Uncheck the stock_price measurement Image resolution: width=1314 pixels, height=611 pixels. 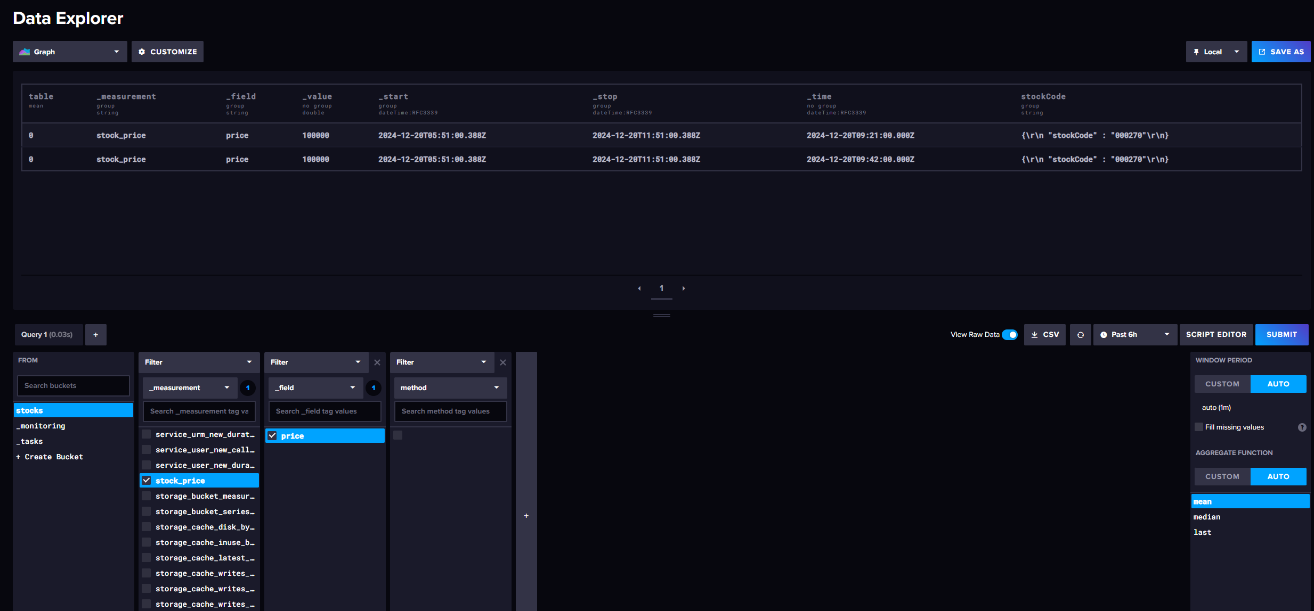(147, 481)
